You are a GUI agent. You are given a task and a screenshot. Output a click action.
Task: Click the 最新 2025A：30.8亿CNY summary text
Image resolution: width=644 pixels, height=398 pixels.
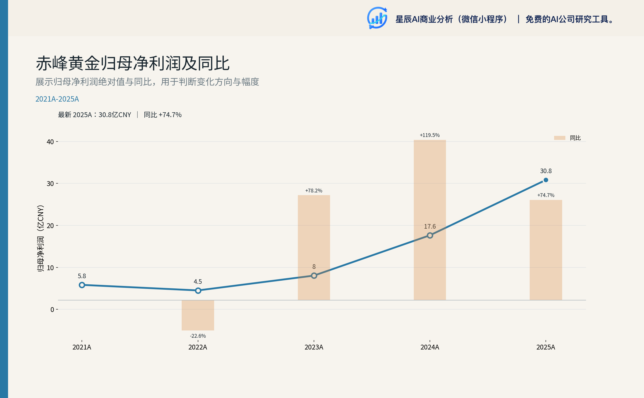tap(94, 115)
